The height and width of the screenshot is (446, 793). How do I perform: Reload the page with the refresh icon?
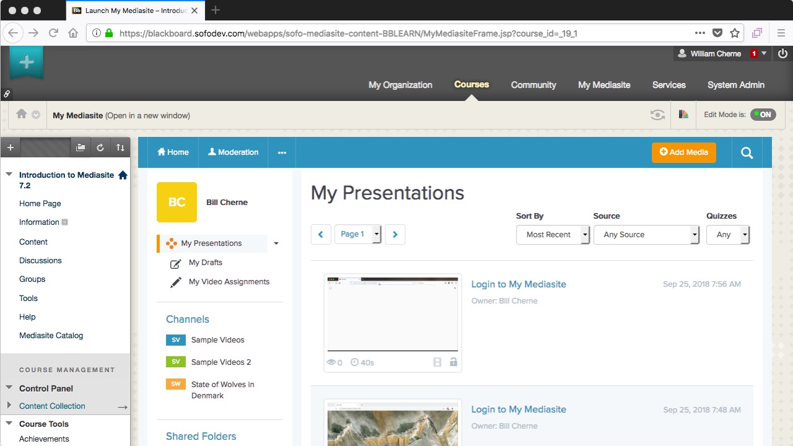53,33
